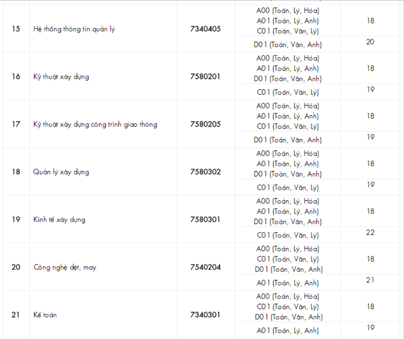Select the Hệ thống thông tin quản lý cell
404x339 pixels.
[x=74, y=29]
